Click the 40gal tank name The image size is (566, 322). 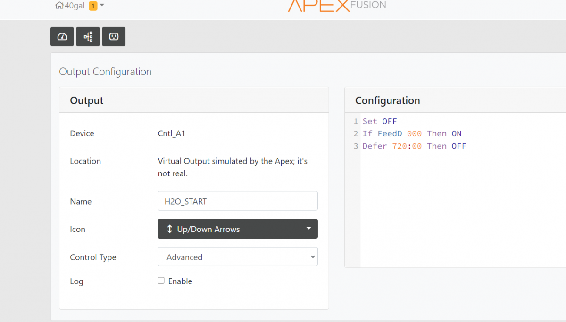(75, 6)
